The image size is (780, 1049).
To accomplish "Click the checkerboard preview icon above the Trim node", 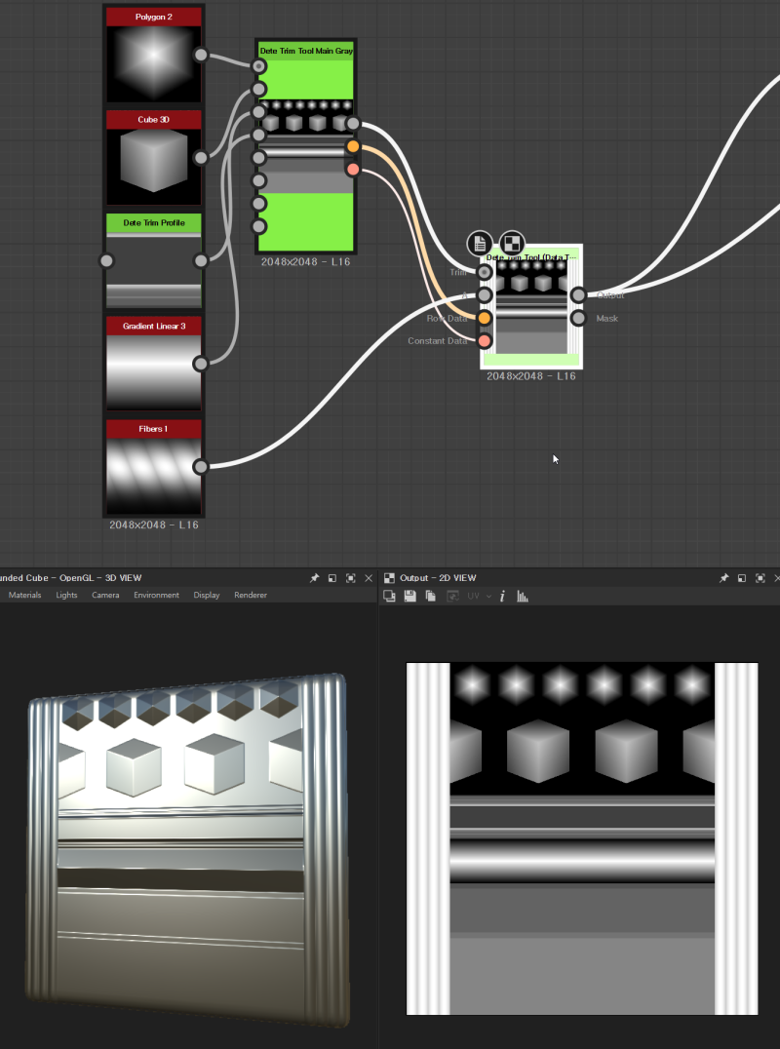I will (x=511, y=244).
